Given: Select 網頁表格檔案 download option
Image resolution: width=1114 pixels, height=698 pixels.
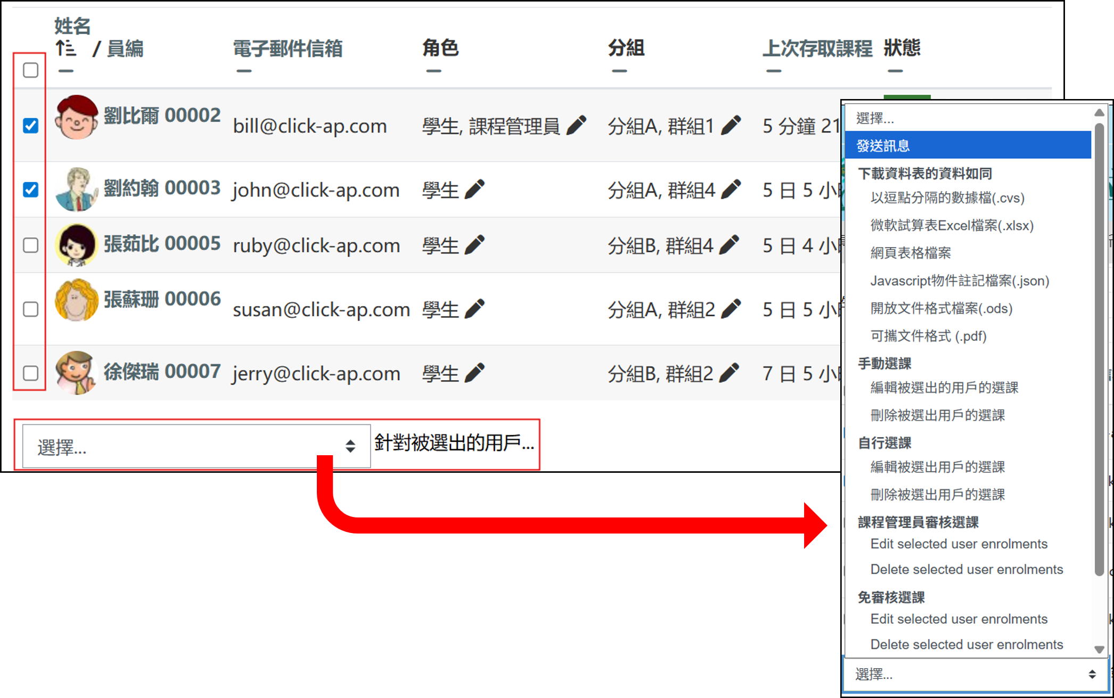Looking at the screenshot, I should coord(911,253).
